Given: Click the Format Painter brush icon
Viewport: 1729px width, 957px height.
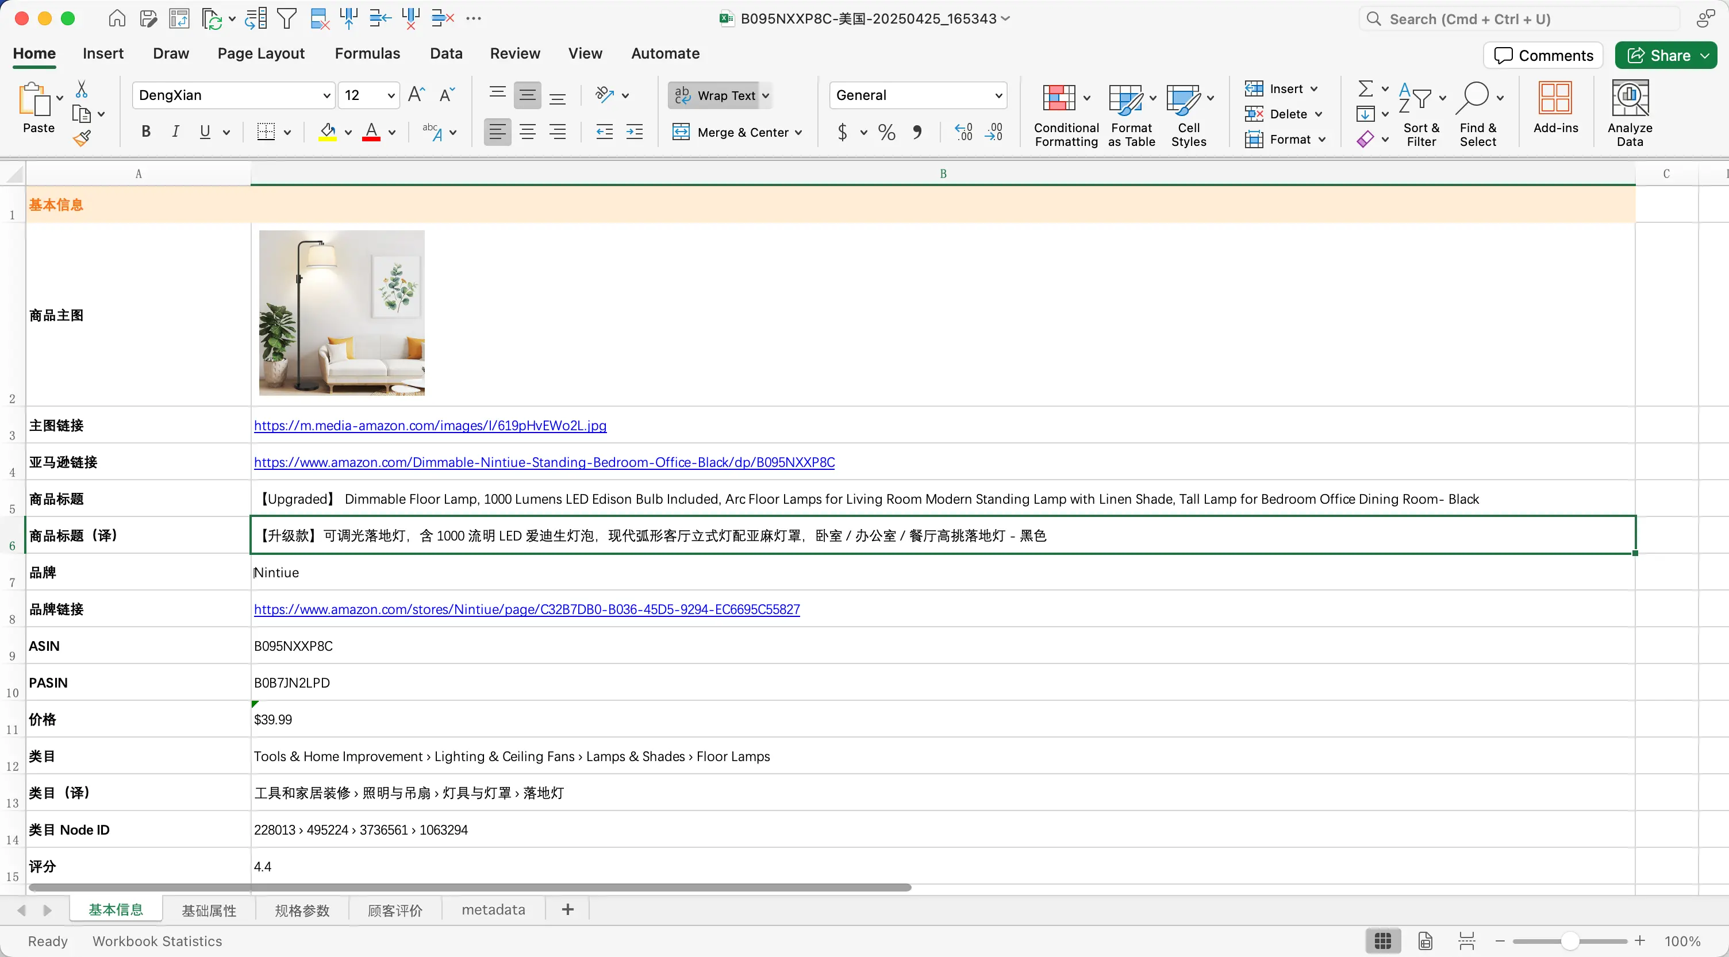Looking at the screenshot, I should pyautogui.click(x=82, y=138).
